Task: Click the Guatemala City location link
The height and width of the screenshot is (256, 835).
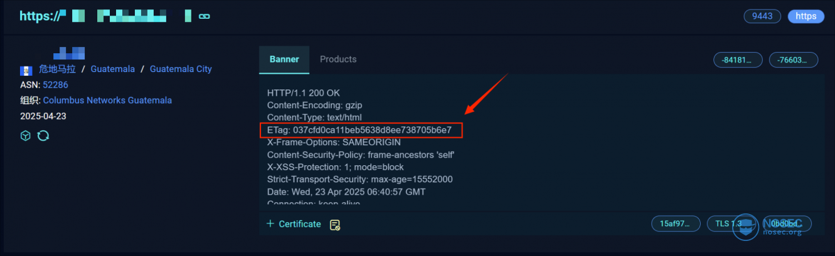Action: pyautogui.click(x=181, y=69)
